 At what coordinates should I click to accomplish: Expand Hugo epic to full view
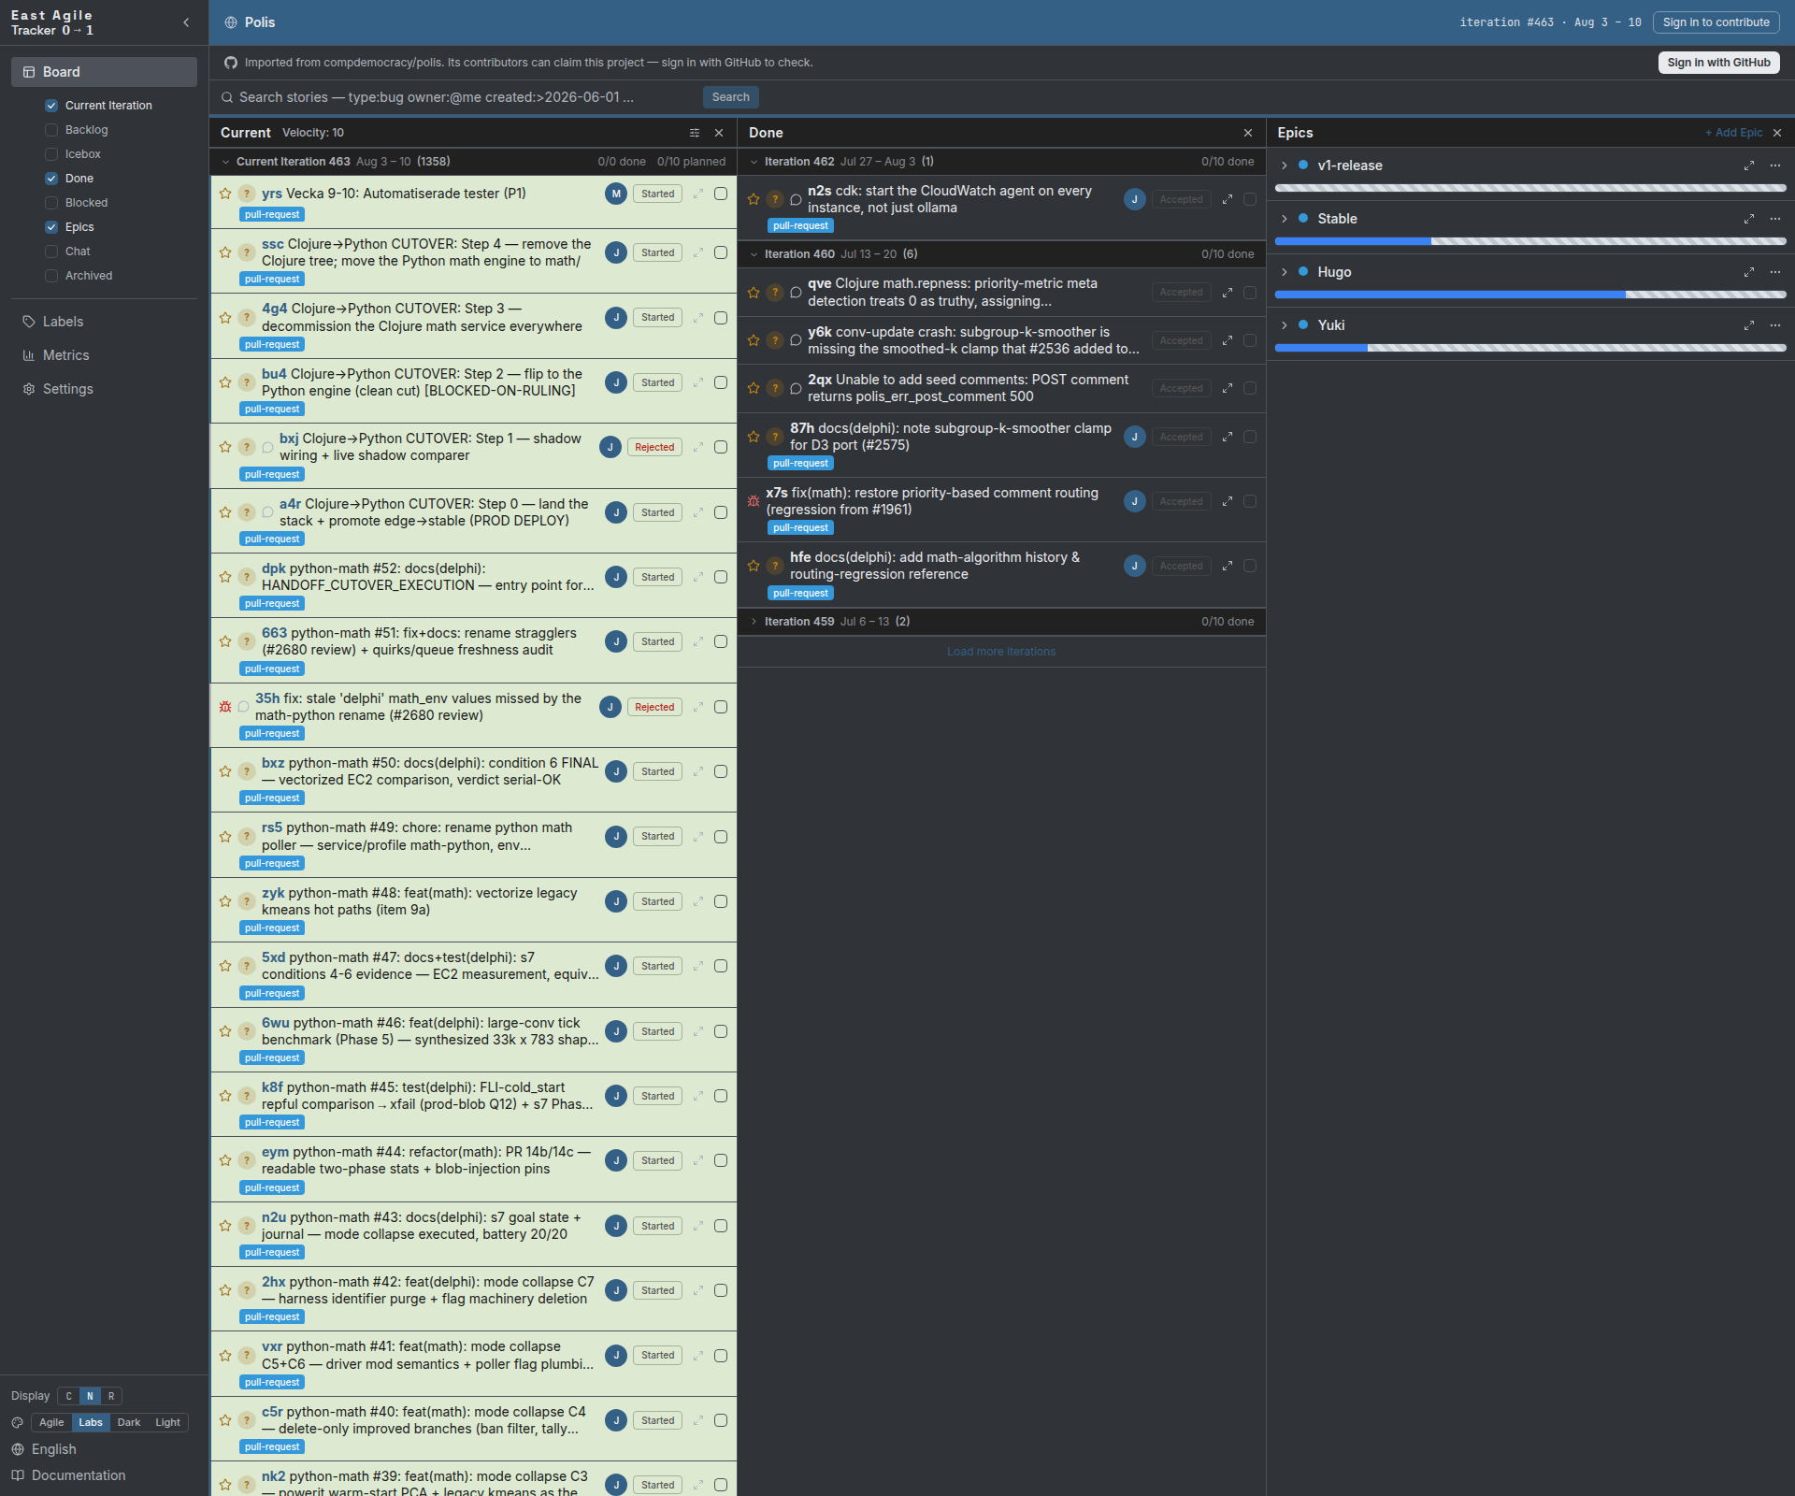tap(1749, 272)
